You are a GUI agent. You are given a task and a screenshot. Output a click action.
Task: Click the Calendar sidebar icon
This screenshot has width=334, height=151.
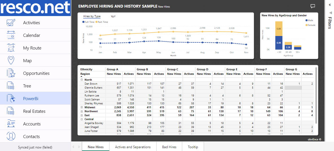(x=11, y=35)
